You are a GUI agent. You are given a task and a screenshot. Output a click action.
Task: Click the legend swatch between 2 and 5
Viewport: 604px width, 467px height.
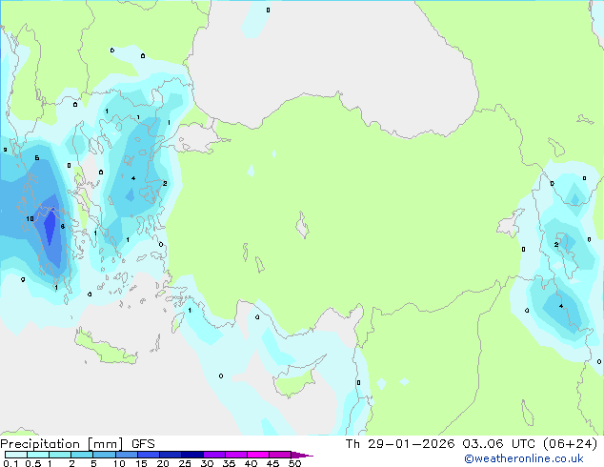coord(82,455)
